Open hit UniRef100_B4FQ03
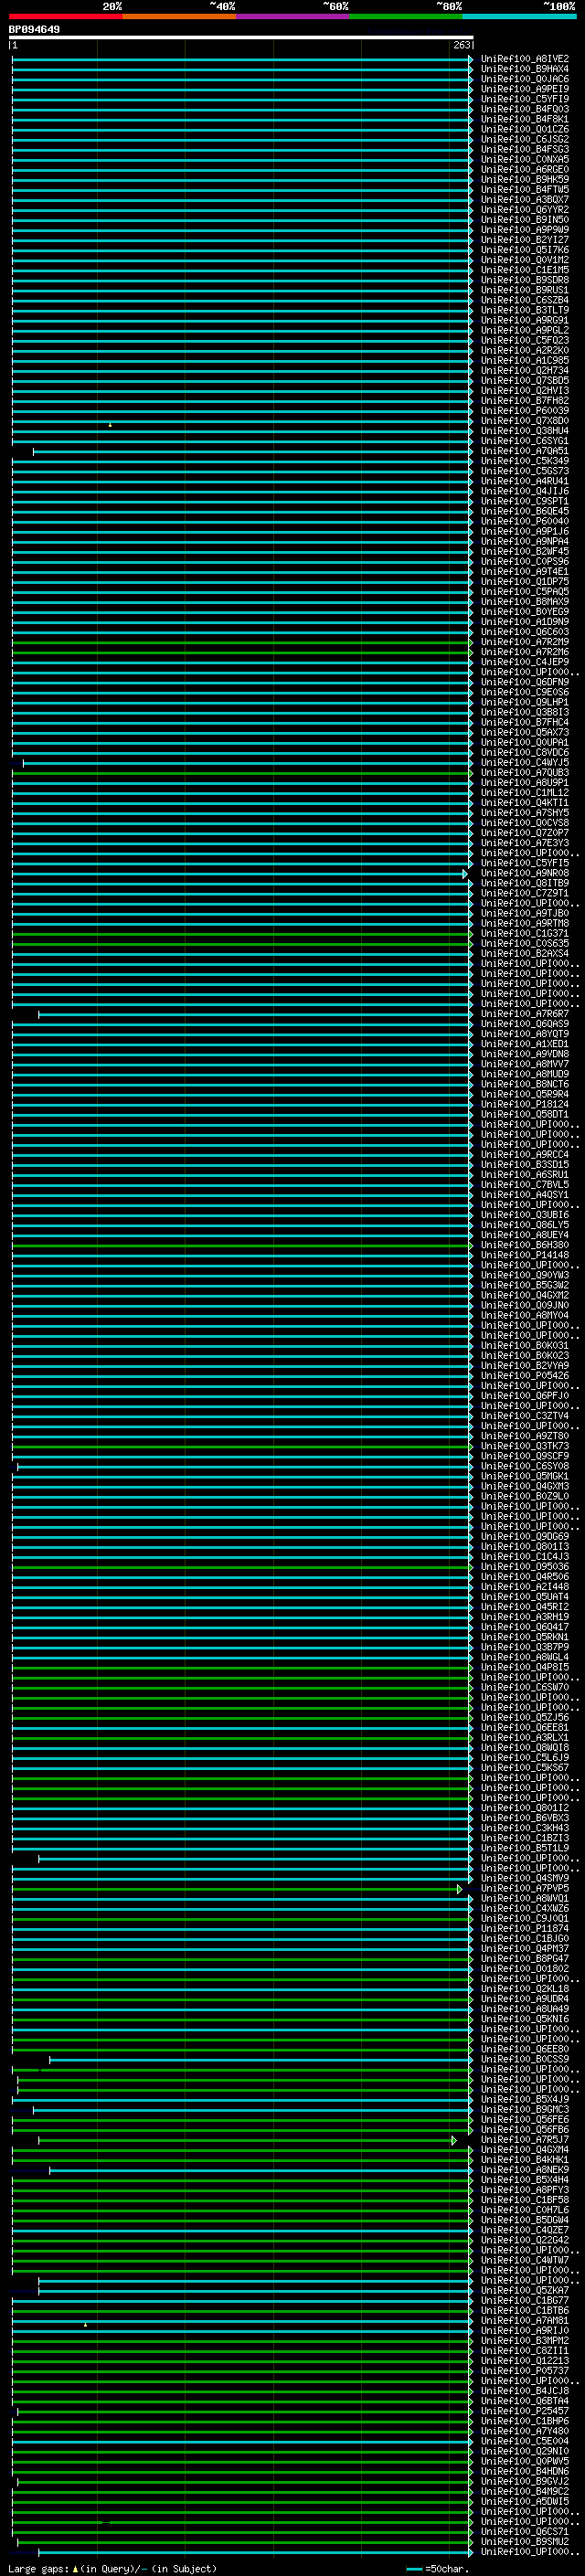This screenshot has height=2576, width=585. click(524, 109)
